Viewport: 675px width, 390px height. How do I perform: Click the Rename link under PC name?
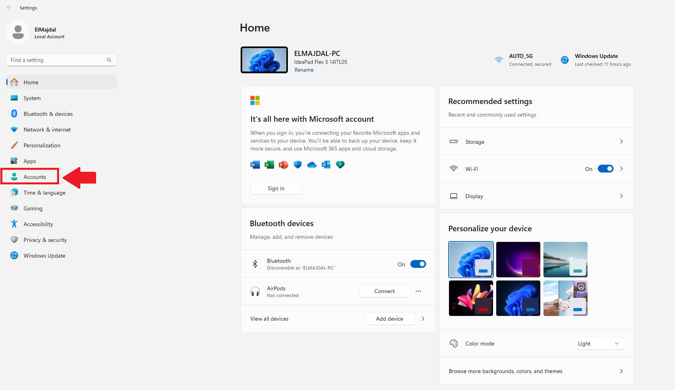pyautogui.click(x=304, y=70)
